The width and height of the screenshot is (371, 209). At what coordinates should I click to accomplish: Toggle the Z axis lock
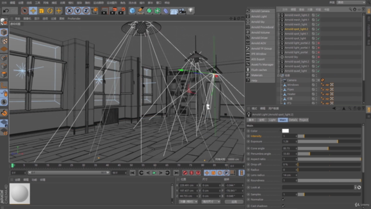tap(86, 10)
